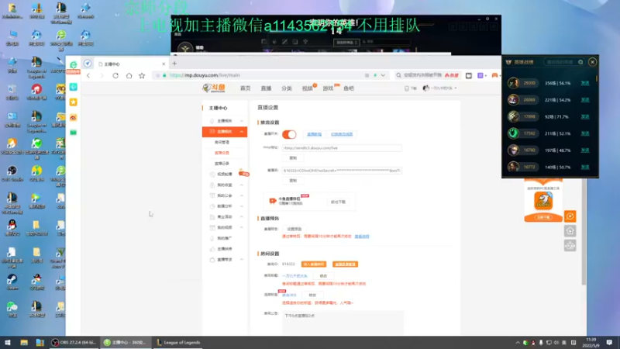Screen dimensions: 620x349
Task: Click the orange play icon floating button
Action: point(570,216)
